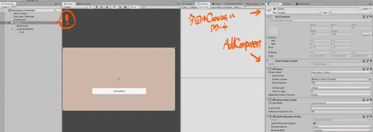This screenshot has height=132, width=373.
Task: Click the Plane Distance input field
Action: click(341, 83)
